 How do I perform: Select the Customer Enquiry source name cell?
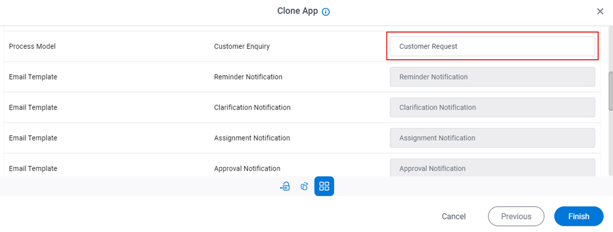pyautogui.click(x=242, y=46)
